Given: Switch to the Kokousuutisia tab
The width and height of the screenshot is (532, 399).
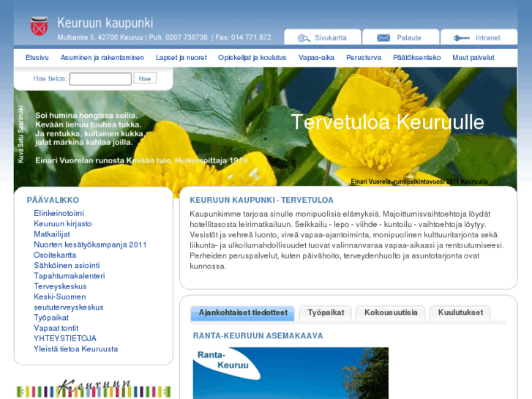Looking at the screenshot, I should point(391,313).
